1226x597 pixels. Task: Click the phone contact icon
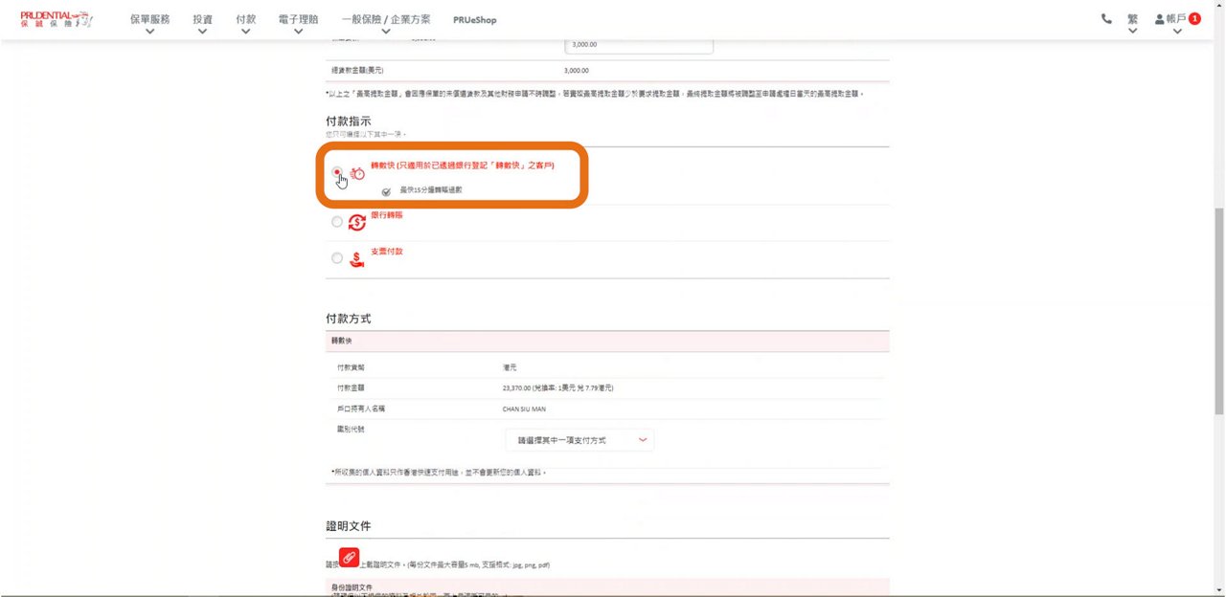[1106, 19]
